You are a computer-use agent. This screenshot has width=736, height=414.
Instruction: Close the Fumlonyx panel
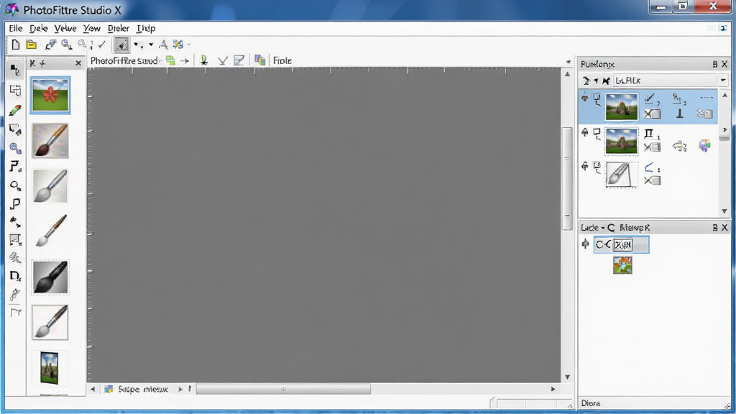click(724, 64)
